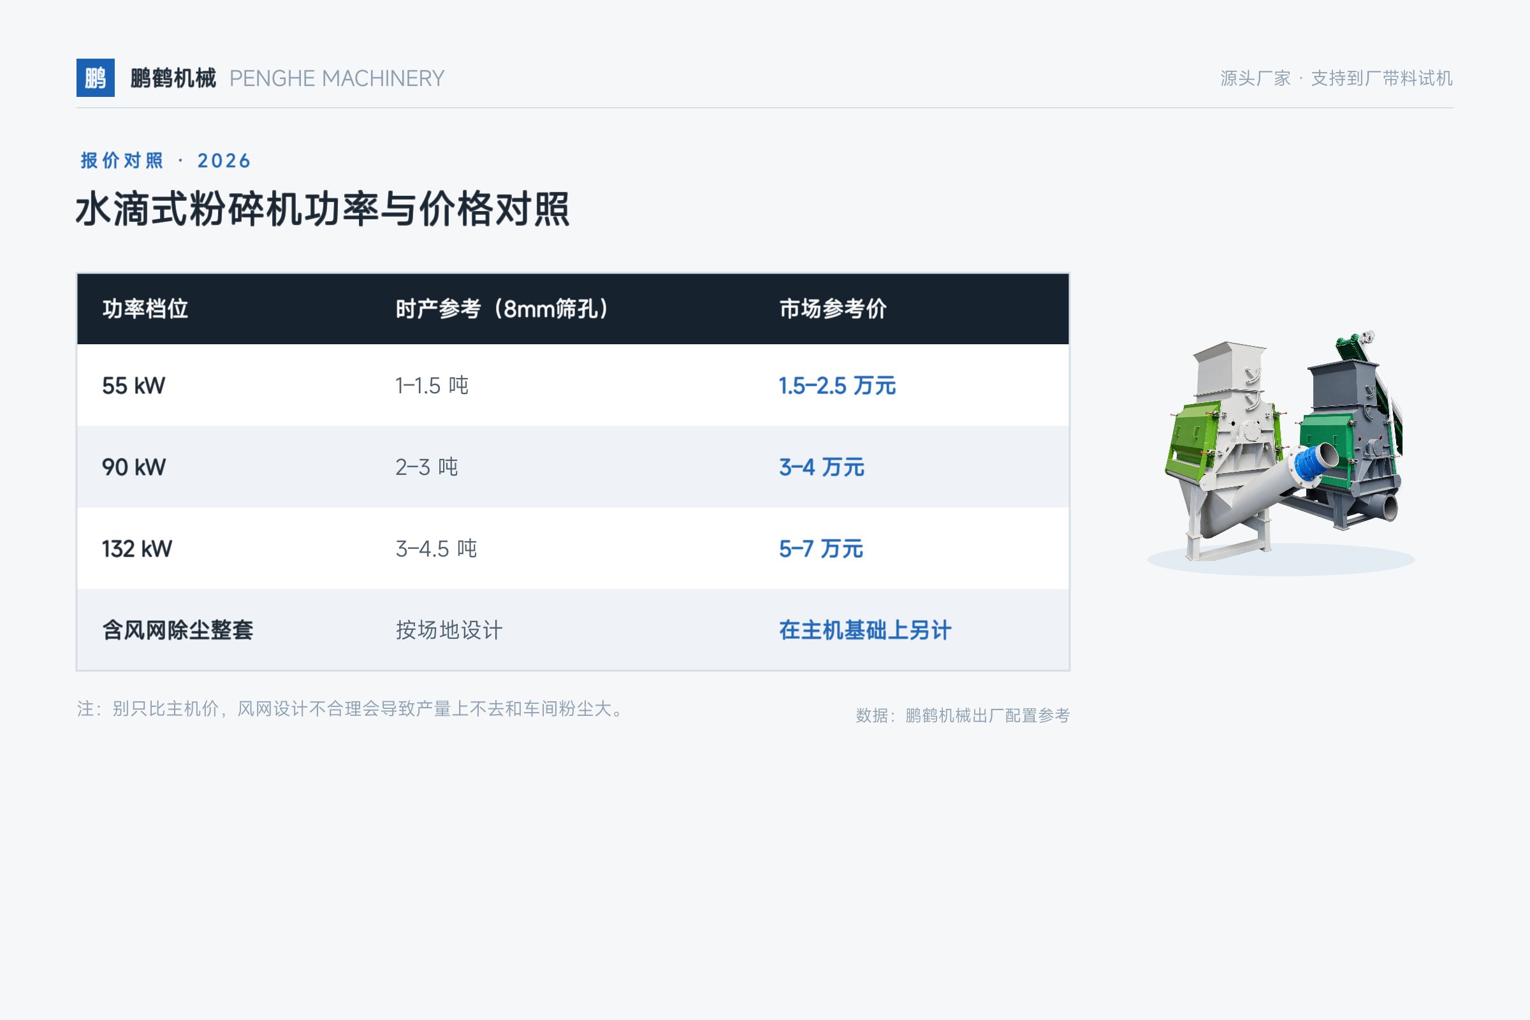Select the 含风网除尘整套 cell
This screenshot has height=1020, width=1530.
(x=178, y=630)
